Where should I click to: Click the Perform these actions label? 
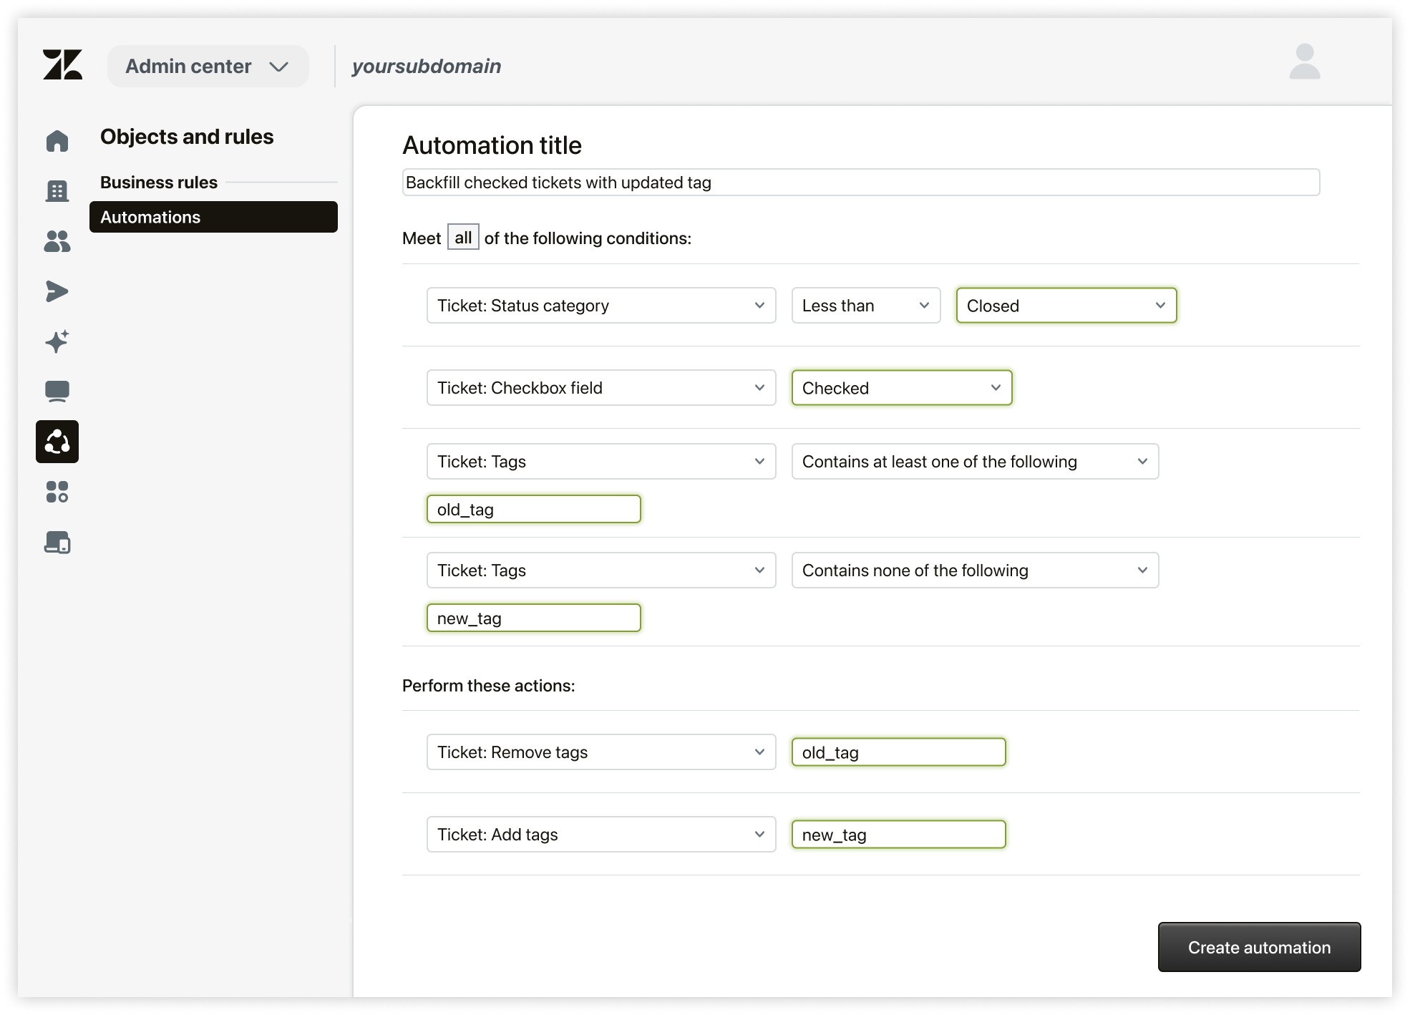(x=489, y=686)
